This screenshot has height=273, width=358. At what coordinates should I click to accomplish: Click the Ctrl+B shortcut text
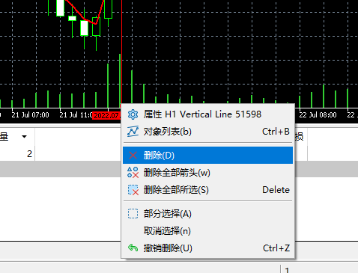(276, 132)
